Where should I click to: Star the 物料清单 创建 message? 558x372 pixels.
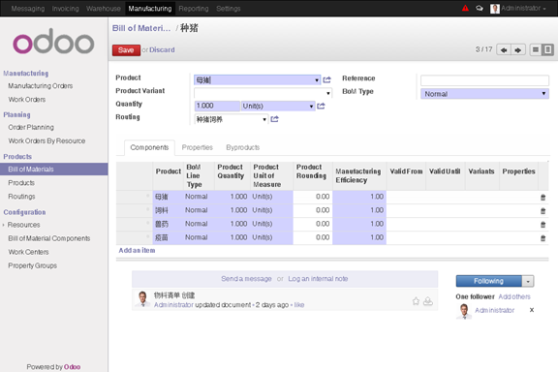click(x=416, y=301)
